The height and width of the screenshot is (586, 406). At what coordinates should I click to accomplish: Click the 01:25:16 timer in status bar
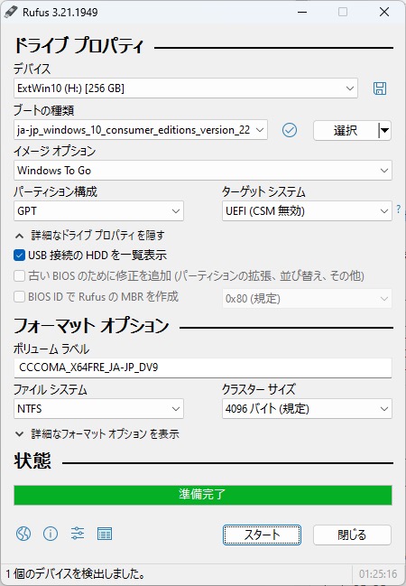378,573
